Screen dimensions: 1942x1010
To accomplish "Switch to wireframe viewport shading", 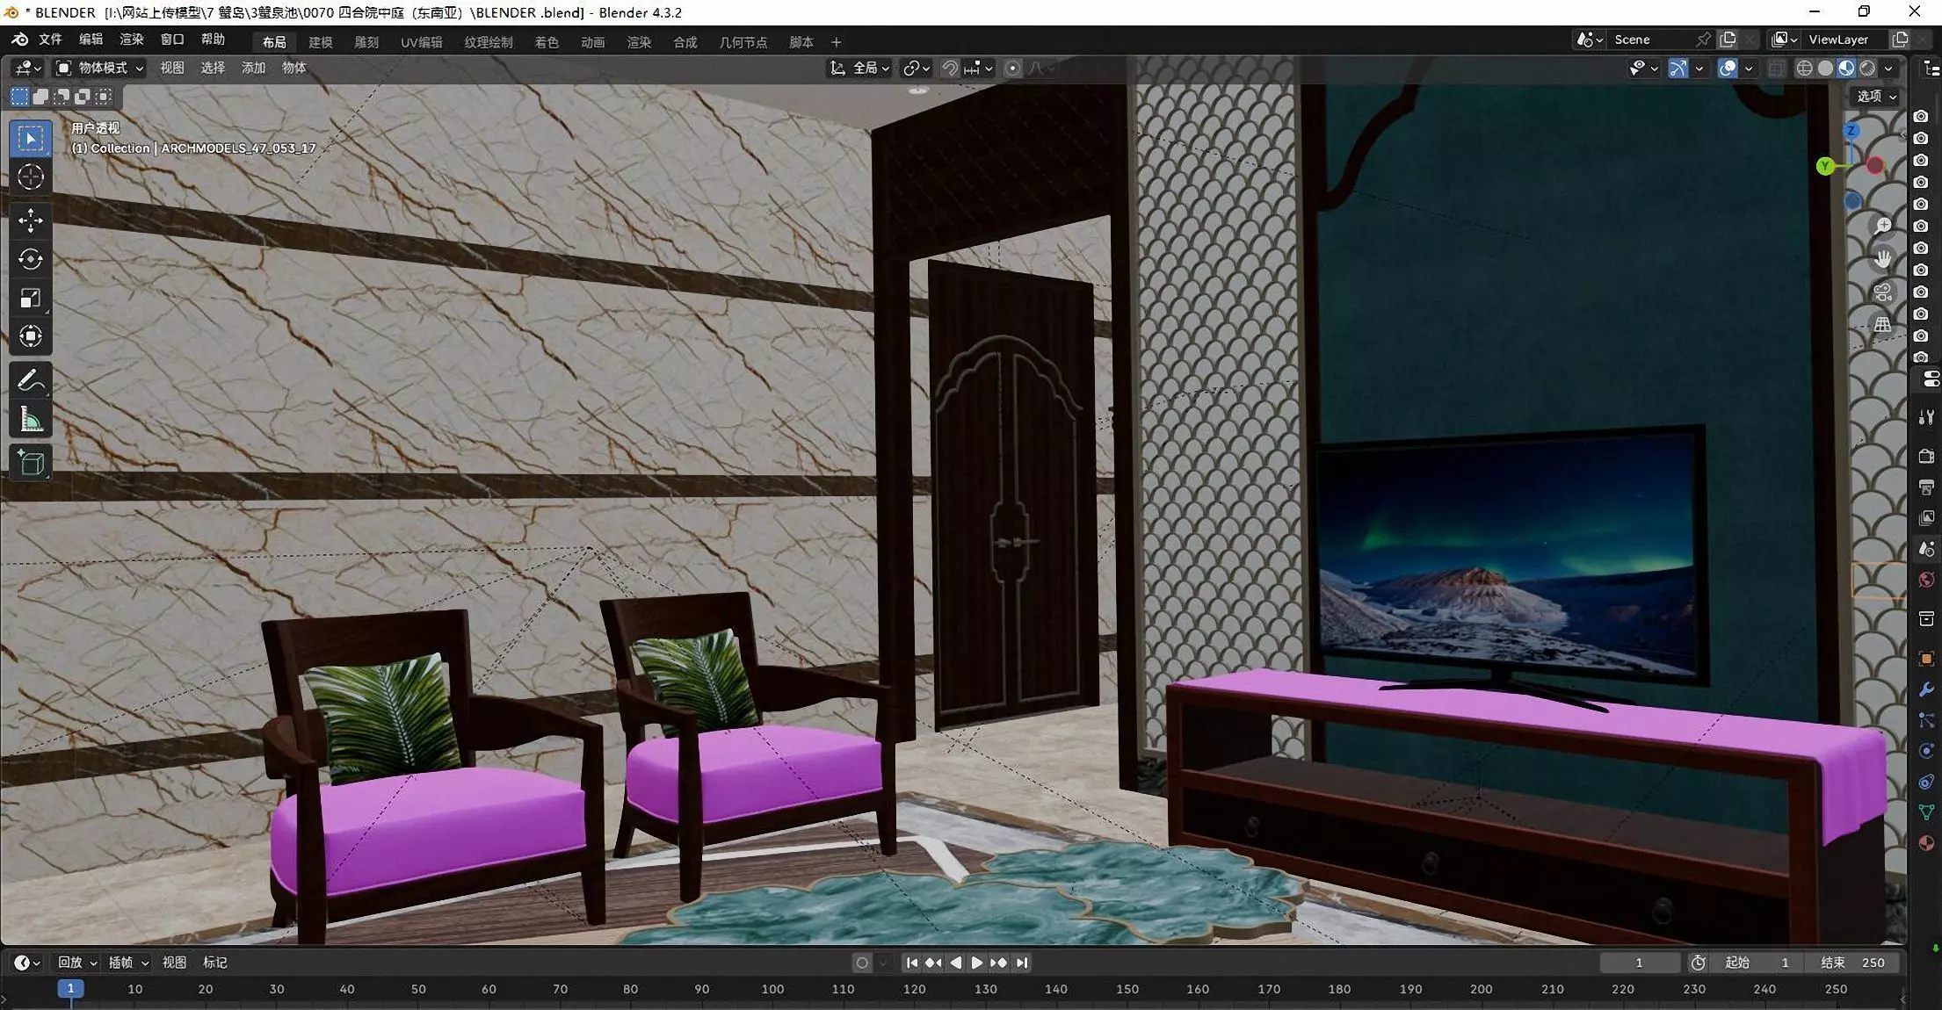I will (x=1804, y=68).
